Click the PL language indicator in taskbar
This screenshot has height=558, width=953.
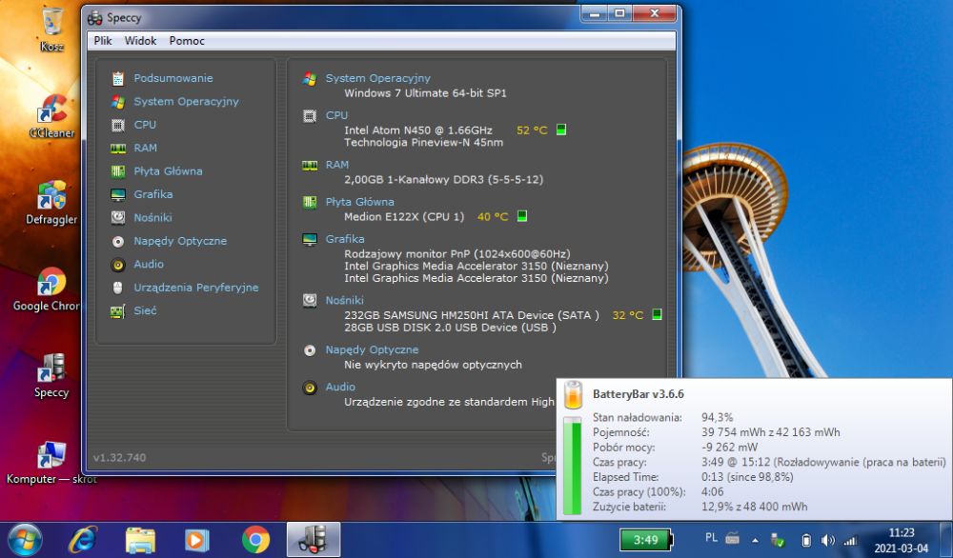[711, 538]
